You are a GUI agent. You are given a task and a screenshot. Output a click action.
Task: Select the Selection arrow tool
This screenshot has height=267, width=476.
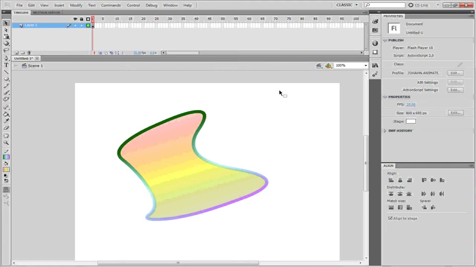[x=6, y=23]
